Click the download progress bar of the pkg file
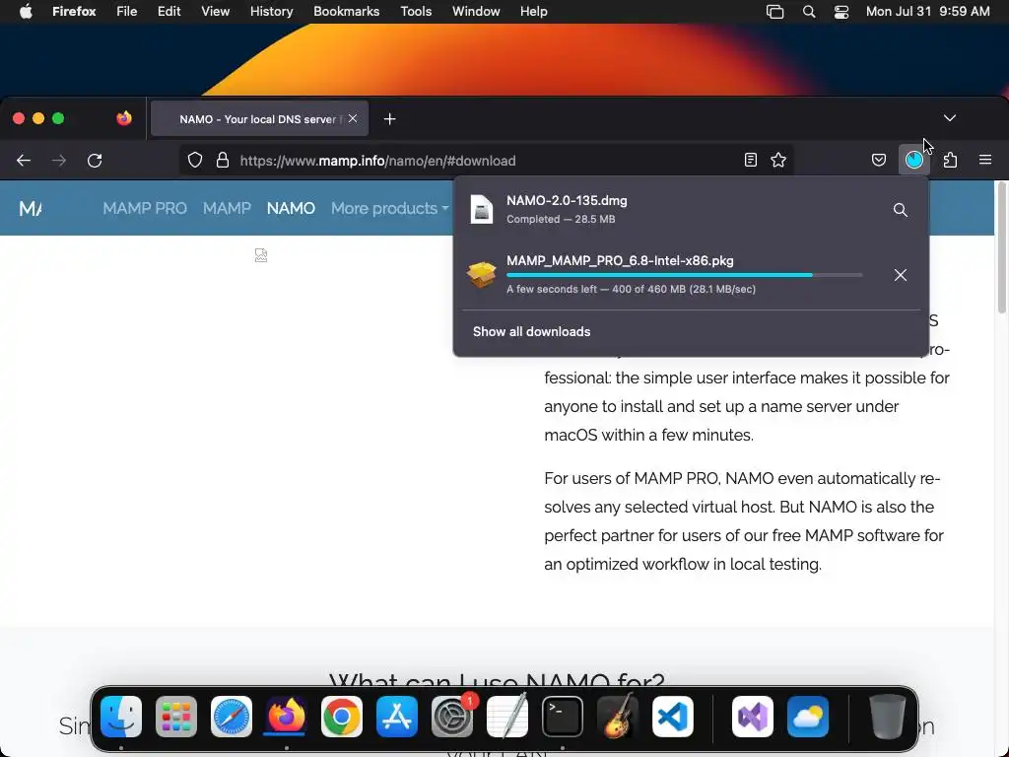This screenshot has height=757, width=1009. coord(684,275)
